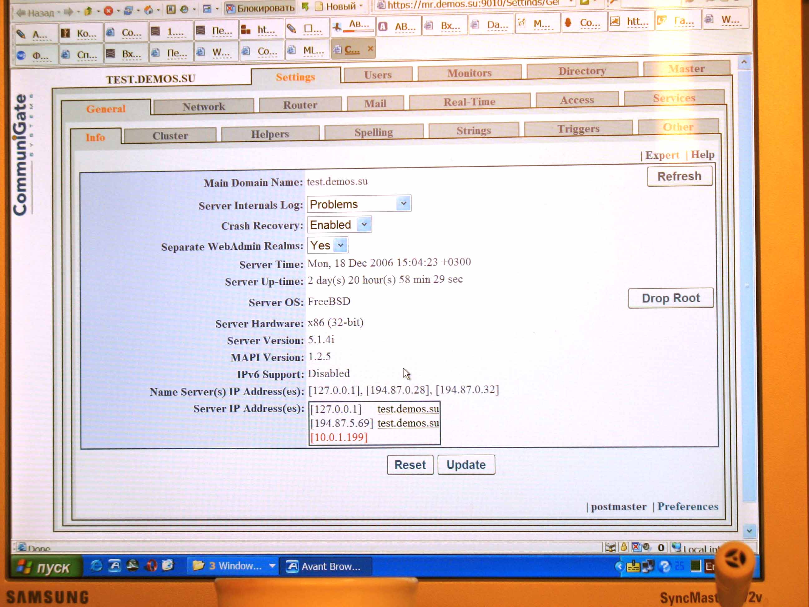Click the vertical scrollbar thumb

(x=747, y=285)
